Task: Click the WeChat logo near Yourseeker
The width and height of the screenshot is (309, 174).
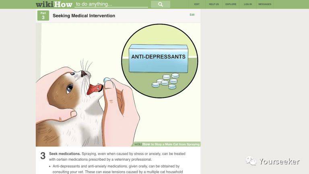Action: 251,161
